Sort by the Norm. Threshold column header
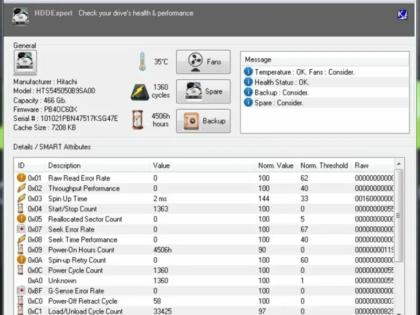The image size is (420, 315). click(324, 165)
